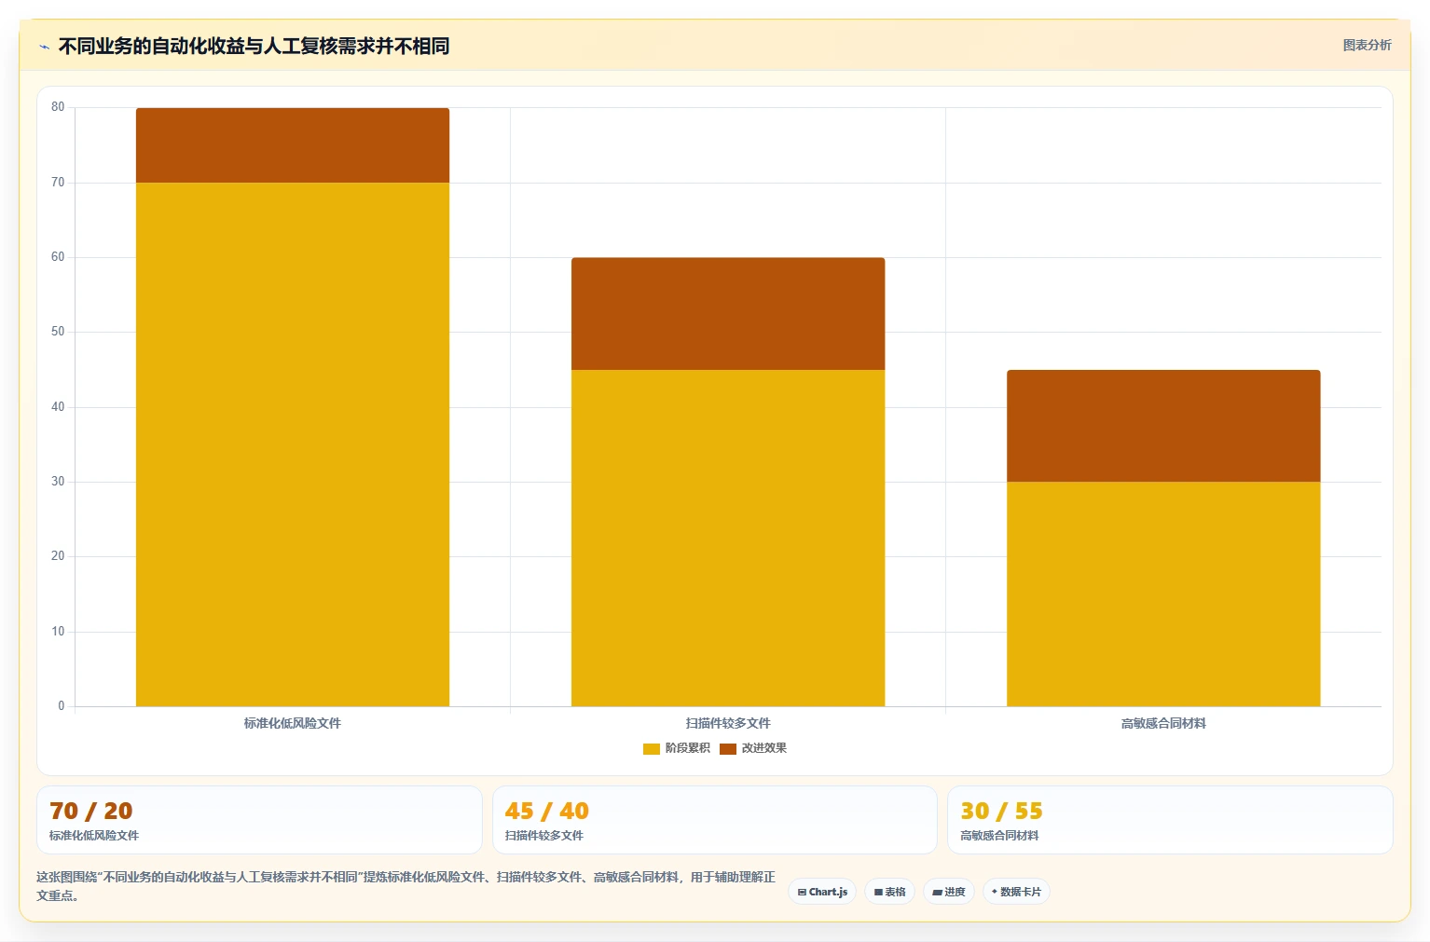This screenshot has height=942, width=1430.
Task: Click the y-axis tick label 10
Action: (58, 632)
